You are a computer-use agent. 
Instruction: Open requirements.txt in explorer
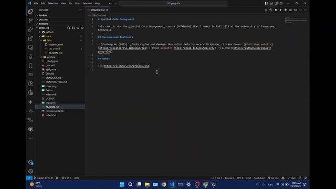[x=60, y=111]
